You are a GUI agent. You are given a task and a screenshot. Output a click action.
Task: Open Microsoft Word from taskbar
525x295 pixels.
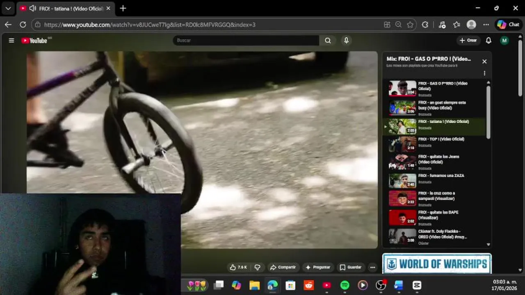point(399,285)
